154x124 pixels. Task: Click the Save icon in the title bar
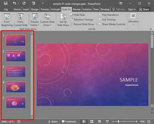click(6, 3)
